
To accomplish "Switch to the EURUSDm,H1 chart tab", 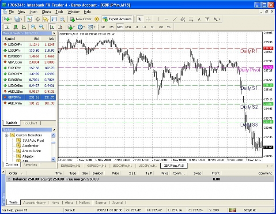I will coord(71,165).
